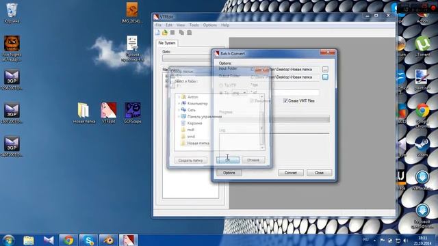Select the 3GP file starting with 1607

pos(12,113)
